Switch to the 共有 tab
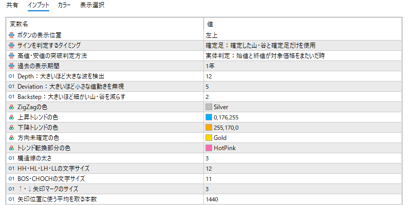The image size is (410, 205). [12, 5]
